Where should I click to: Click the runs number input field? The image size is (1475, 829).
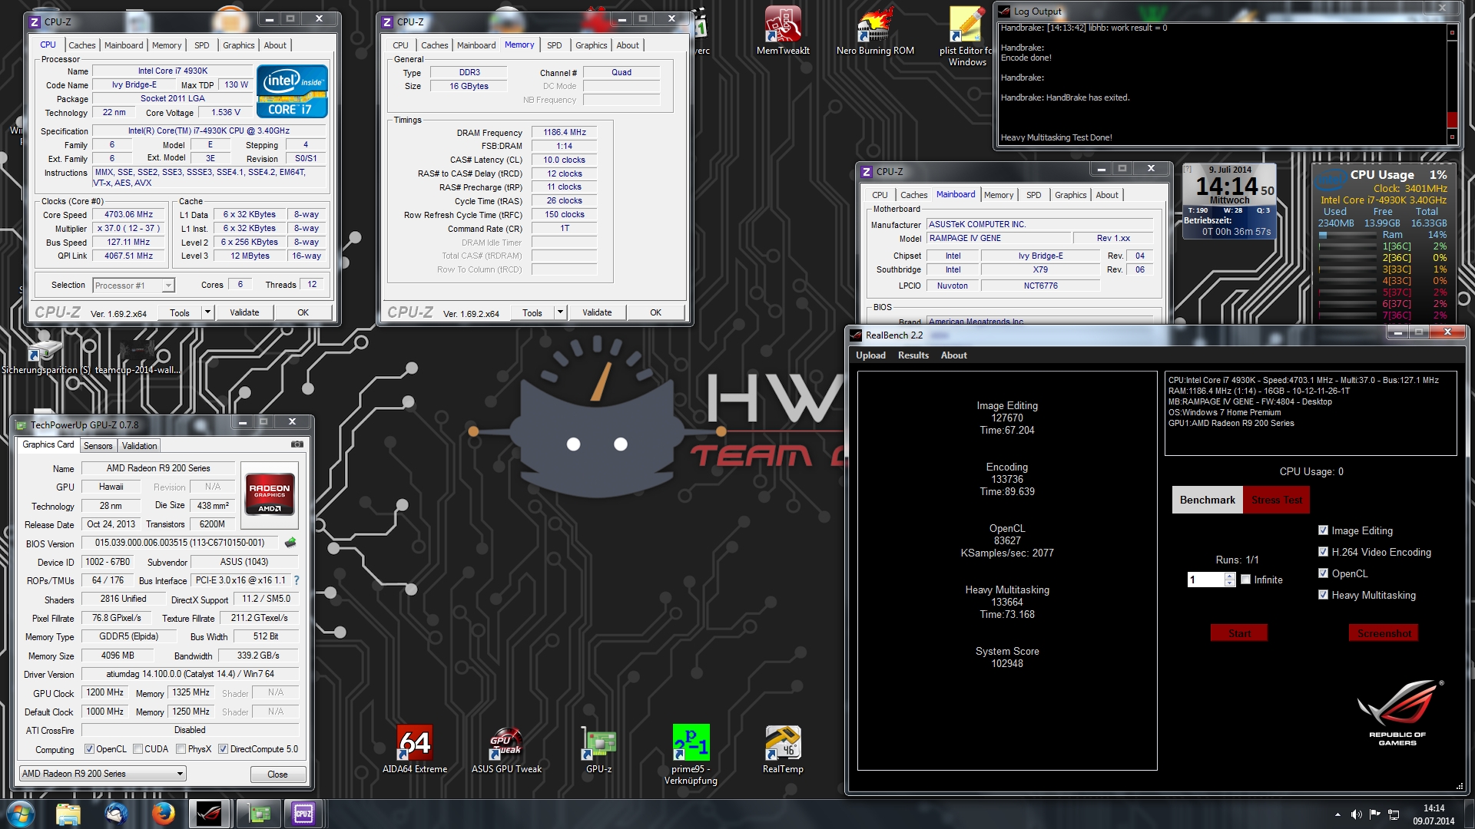[1206, 580]
